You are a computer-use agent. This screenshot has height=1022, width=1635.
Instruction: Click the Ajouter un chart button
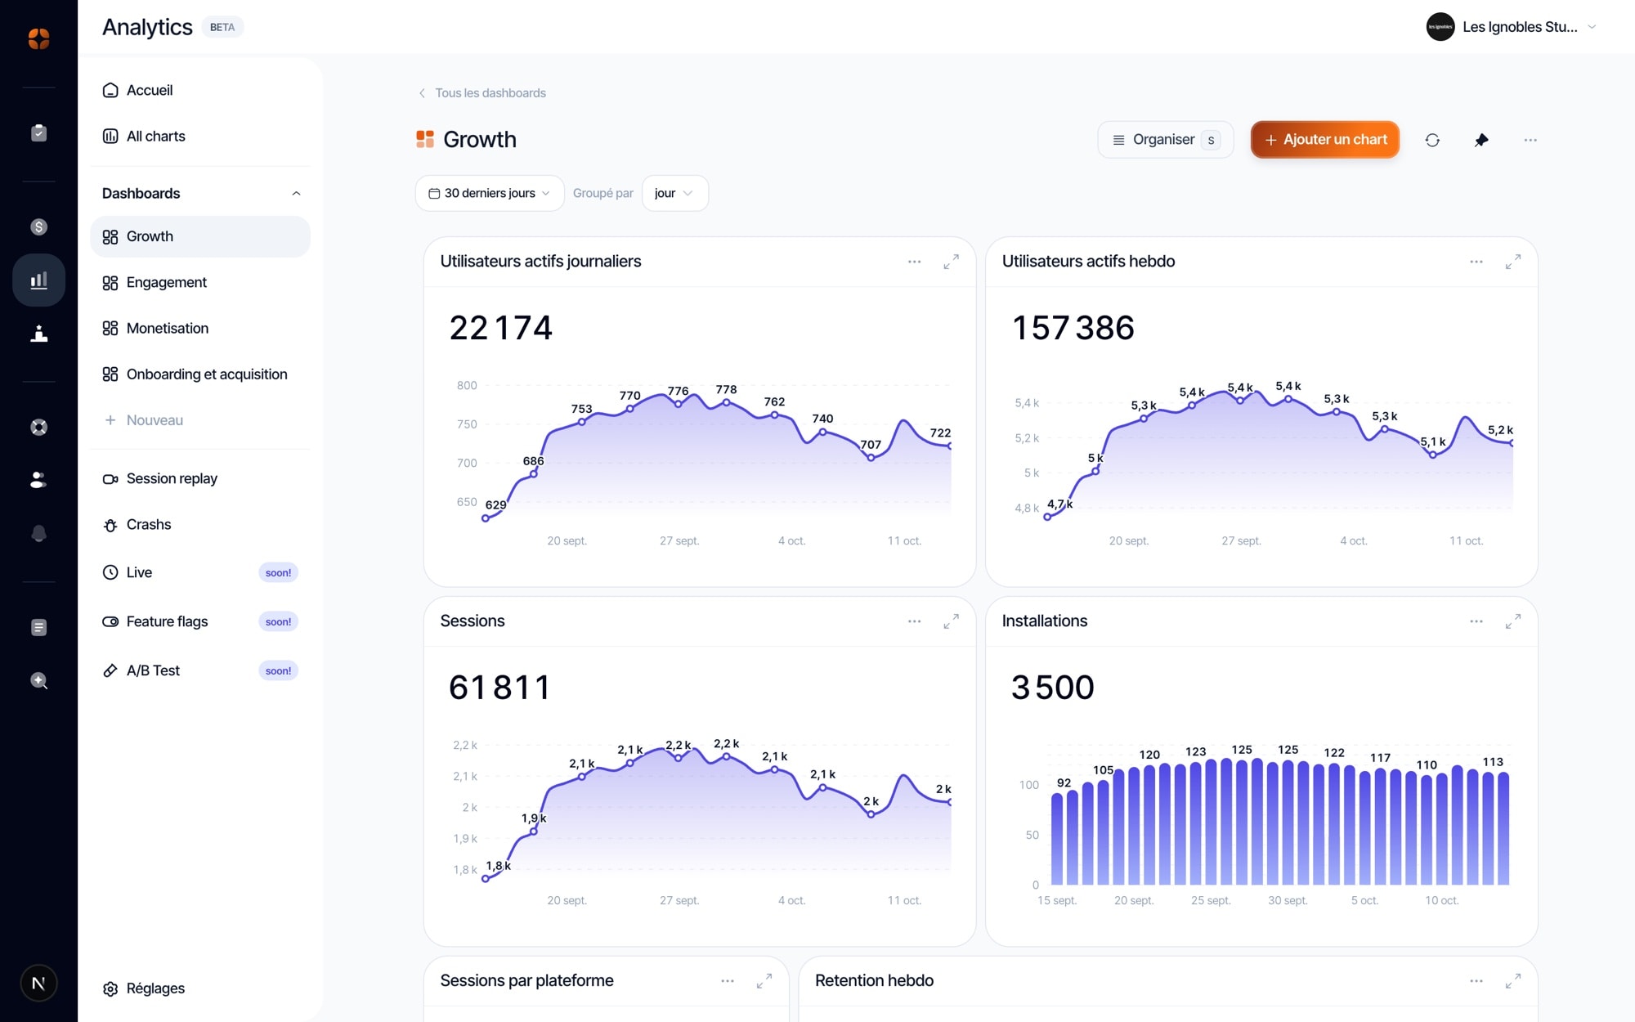click(1325, 140)
